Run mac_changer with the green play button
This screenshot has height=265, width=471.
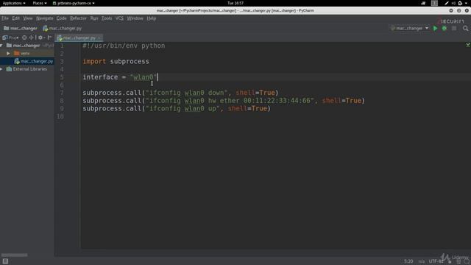(435, 28)
